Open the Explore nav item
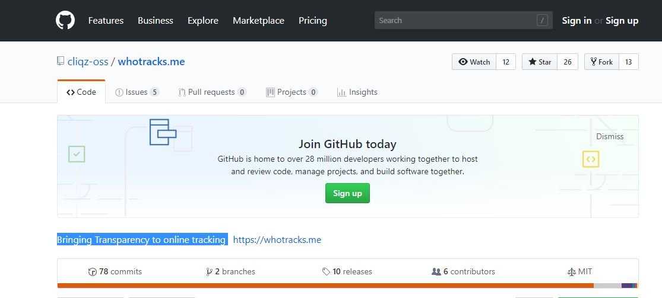The width and height of the screenshot is (662, 298). tap(203, 21)
